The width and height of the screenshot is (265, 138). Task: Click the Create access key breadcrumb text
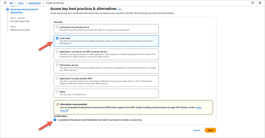tap(55, 3)
